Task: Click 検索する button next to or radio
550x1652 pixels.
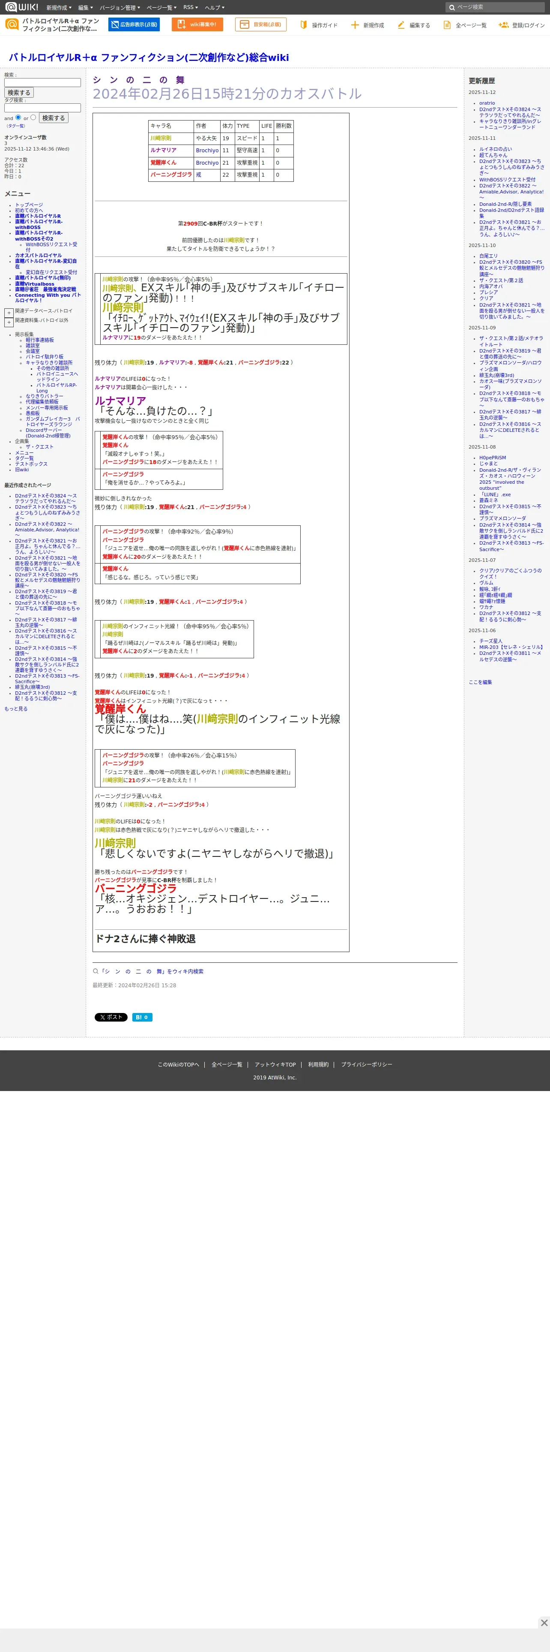Action: 54,118
